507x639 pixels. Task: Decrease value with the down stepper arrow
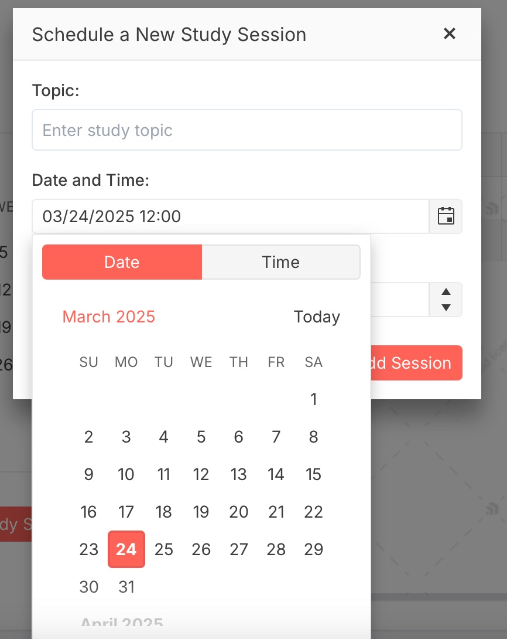[446, 307]
